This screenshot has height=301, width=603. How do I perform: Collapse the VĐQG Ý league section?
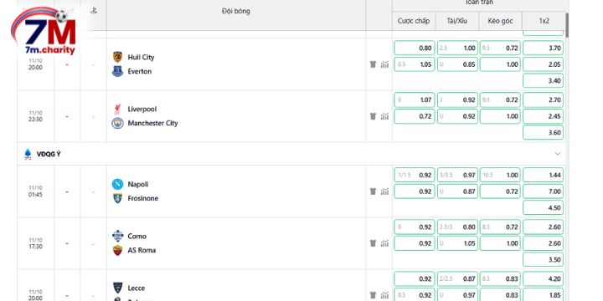[x=557, y=154]
